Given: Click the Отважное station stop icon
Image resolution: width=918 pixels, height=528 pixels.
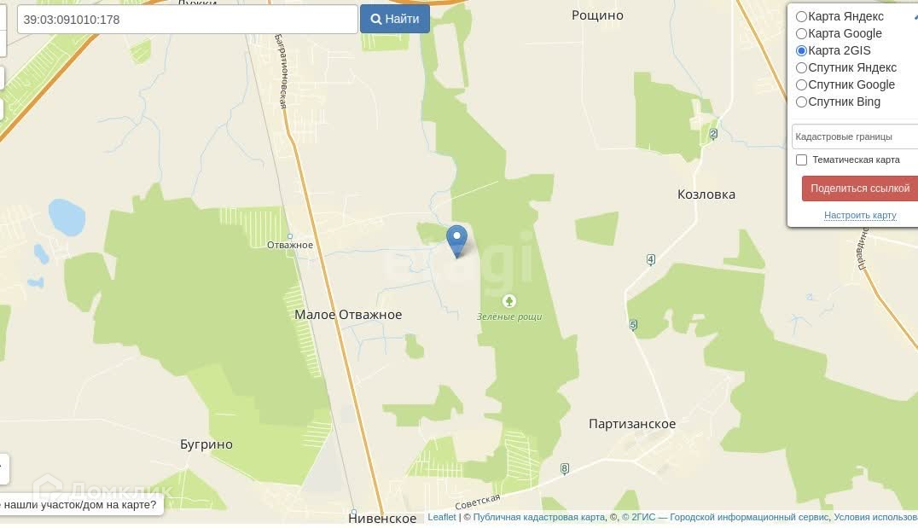Looking at the screenshot, I should 290,236.
